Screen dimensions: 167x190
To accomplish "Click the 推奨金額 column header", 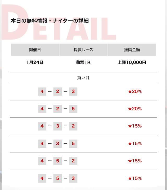I will 132,50.
